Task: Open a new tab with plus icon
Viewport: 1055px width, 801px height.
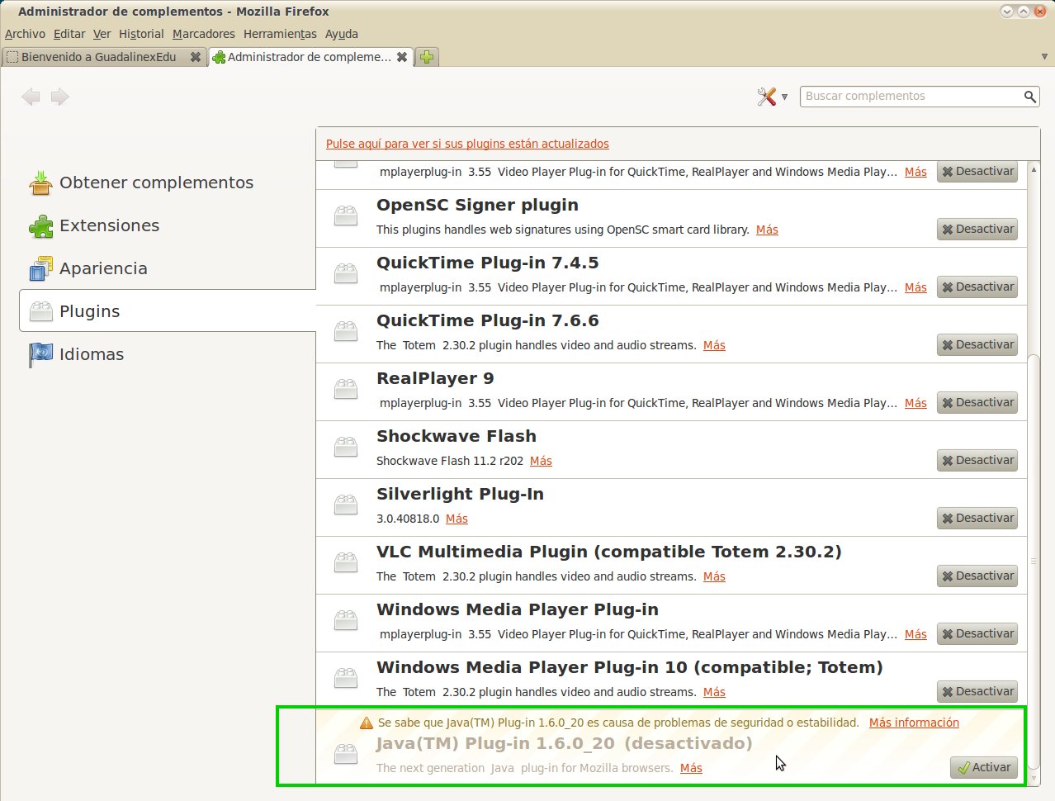Action: (427, 57)
